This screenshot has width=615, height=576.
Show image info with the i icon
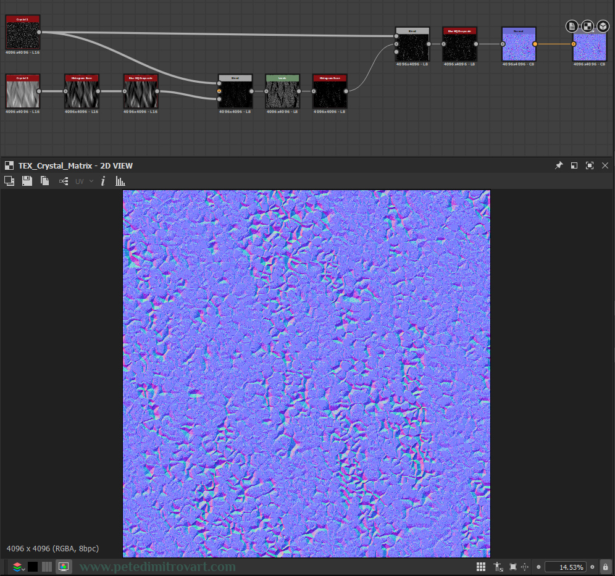[x=102, y=181]
